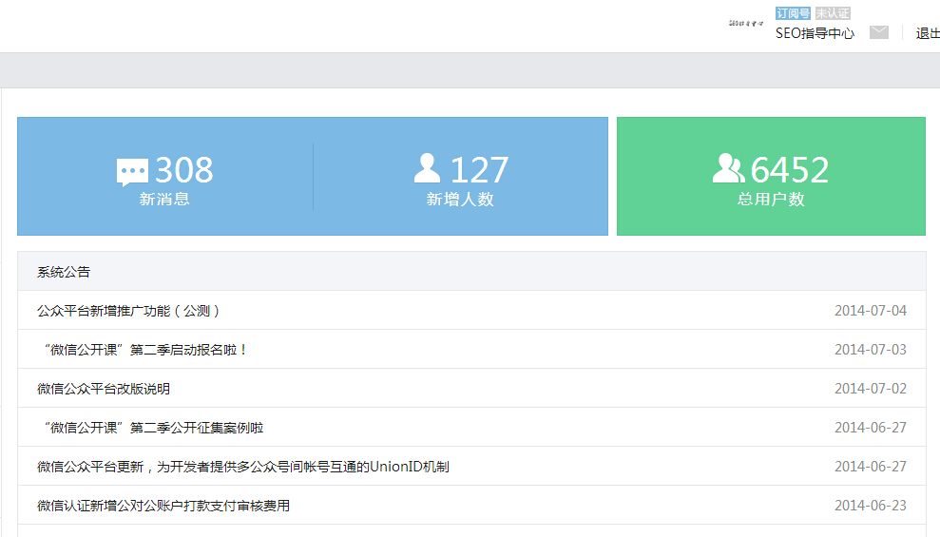The width and height of the screenshot is (940, 537).
Task: Click the account avatar logo in header
Action: 746,23
